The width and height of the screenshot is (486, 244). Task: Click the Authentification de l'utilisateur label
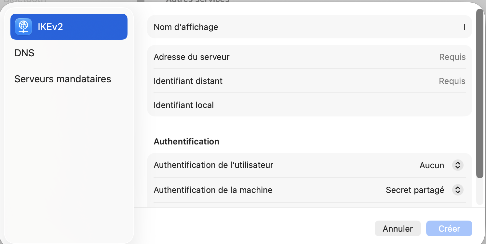[x=213, y=165]
